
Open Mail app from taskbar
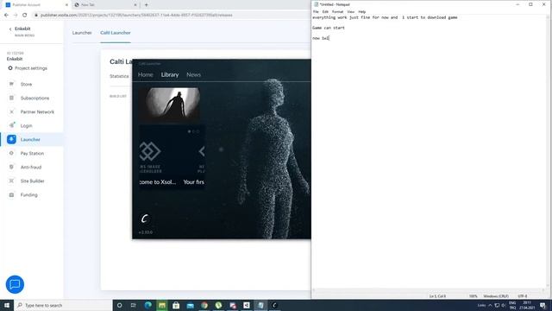point(190,305)
